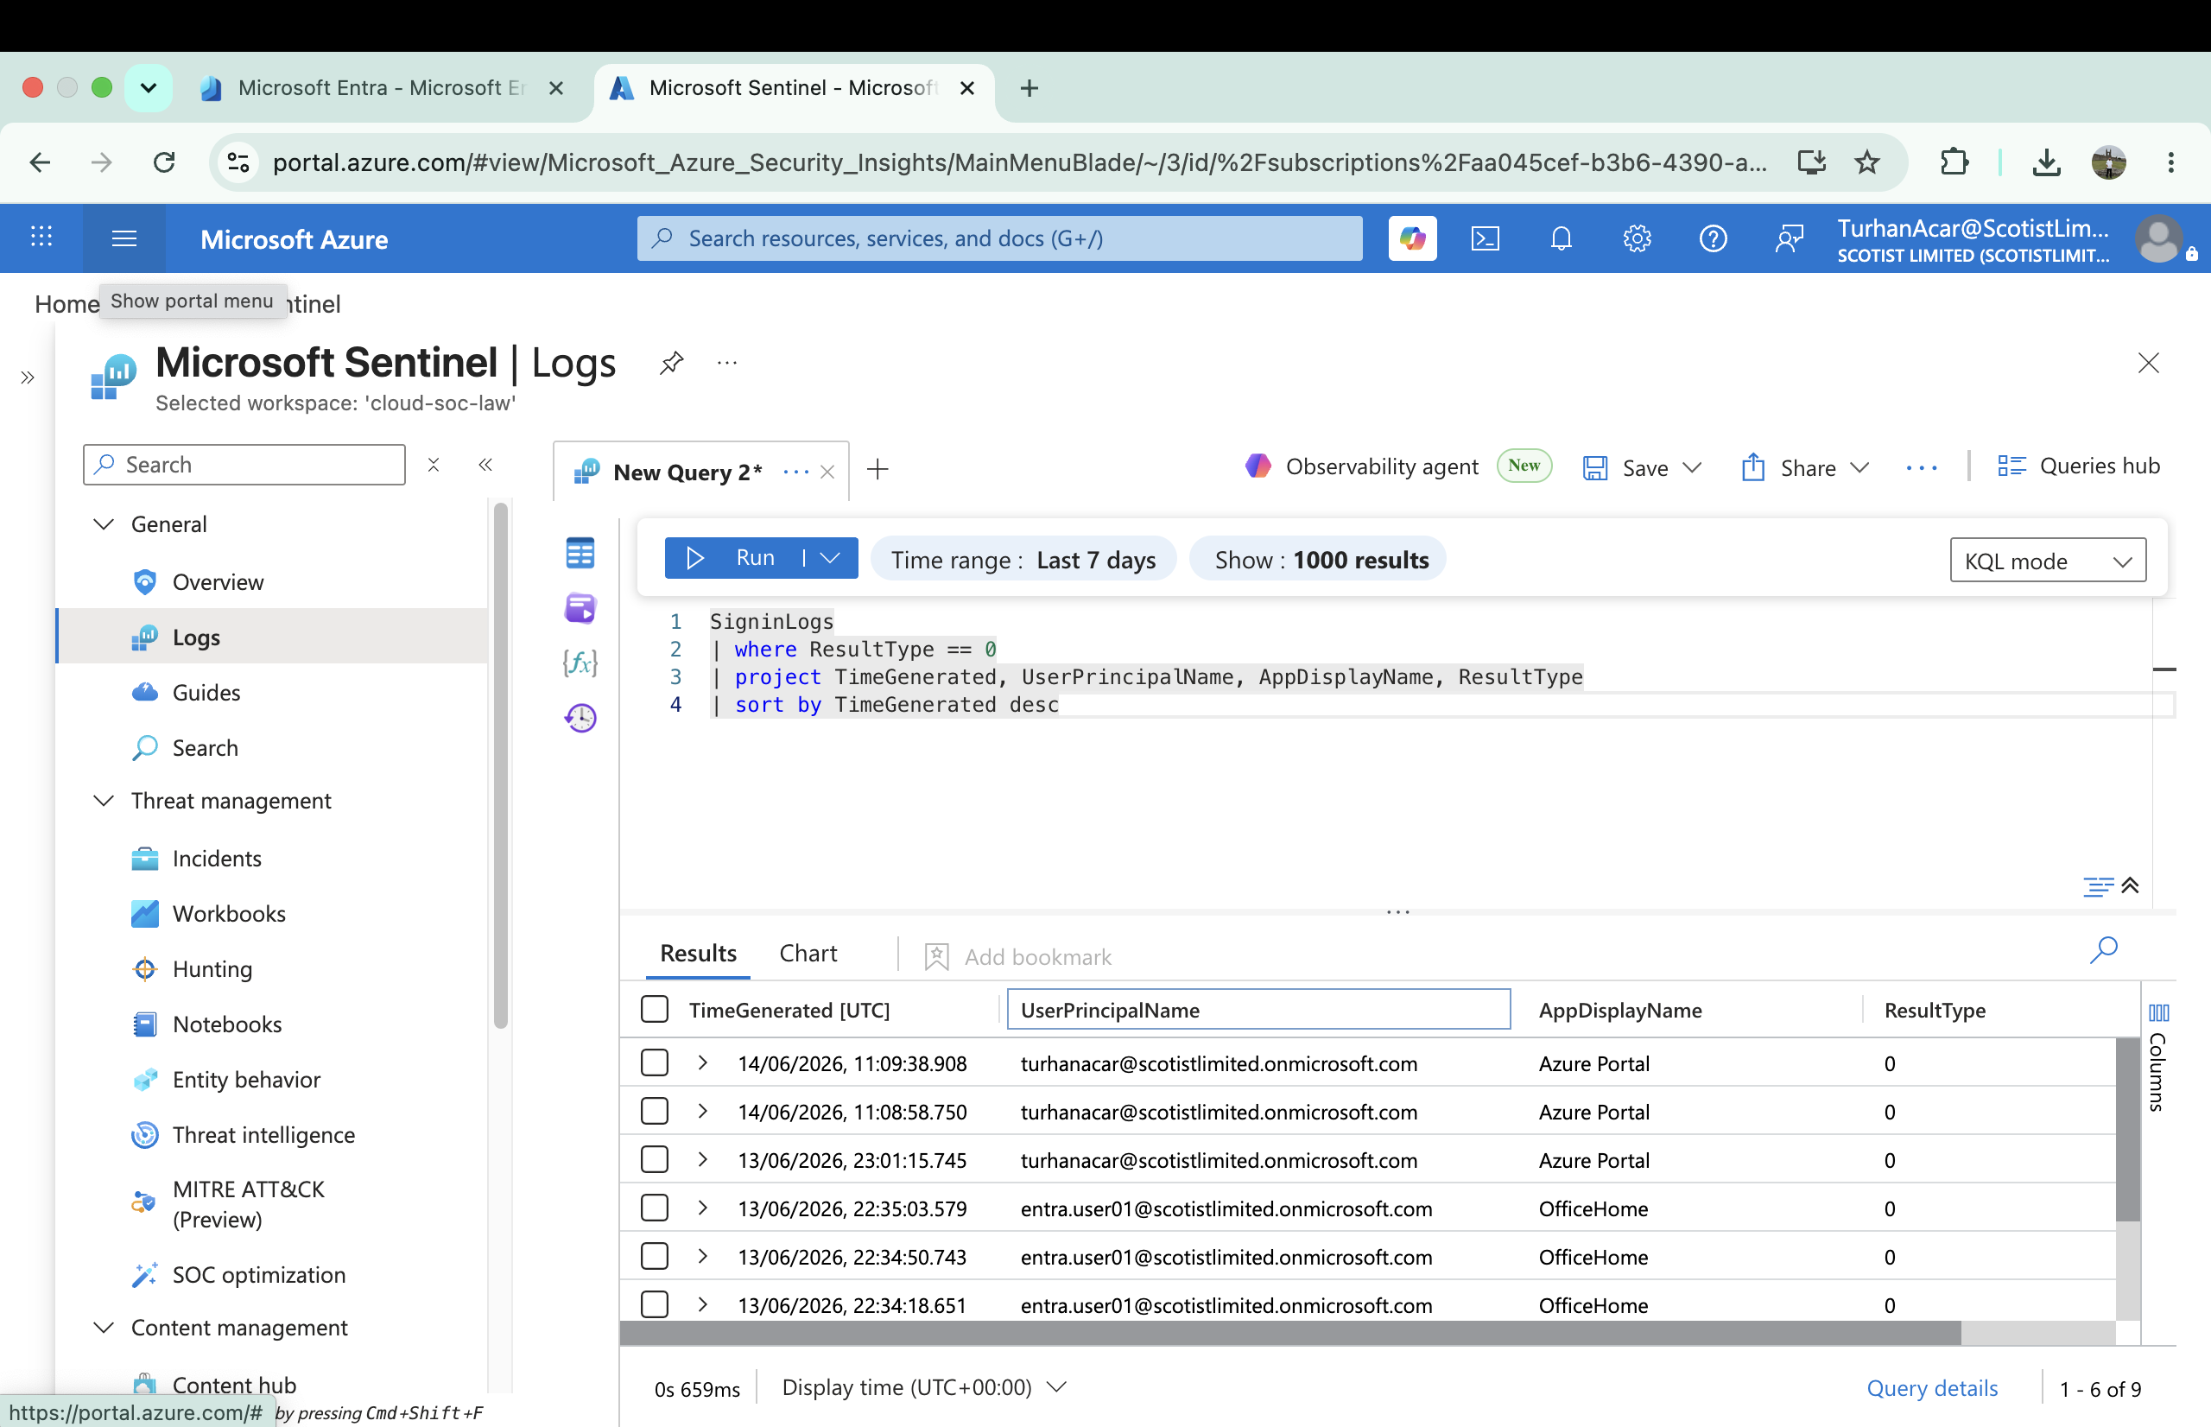Open the Queries panel icon in Logs

click(580, 609)
